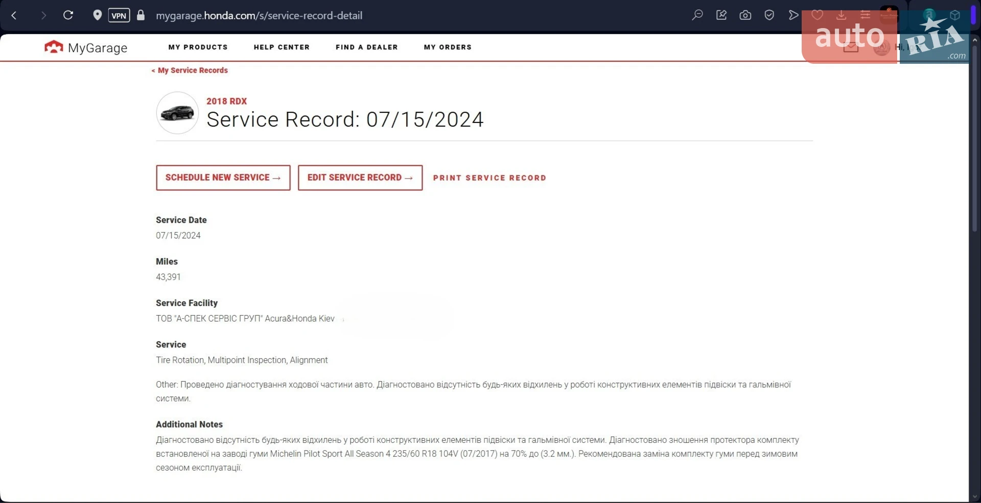
Task: Open browser downloads
Action: 842,15
